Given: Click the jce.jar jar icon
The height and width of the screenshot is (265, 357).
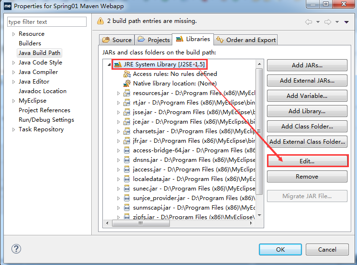Looking at the screenshot, I should [127, 122].
